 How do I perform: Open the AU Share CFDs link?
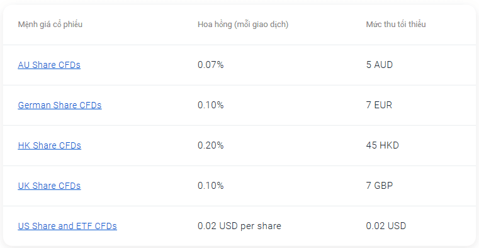tap(49, 65)
